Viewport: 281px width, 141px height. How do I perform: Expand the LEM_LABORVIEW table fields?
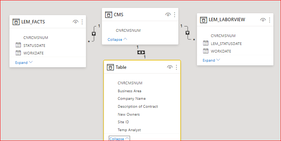point(211,60)
